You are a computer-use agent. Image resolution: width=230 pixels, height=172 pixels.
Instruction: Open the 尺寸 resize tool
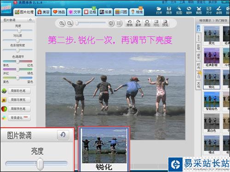pyautogui.click(x=209, y=11)
